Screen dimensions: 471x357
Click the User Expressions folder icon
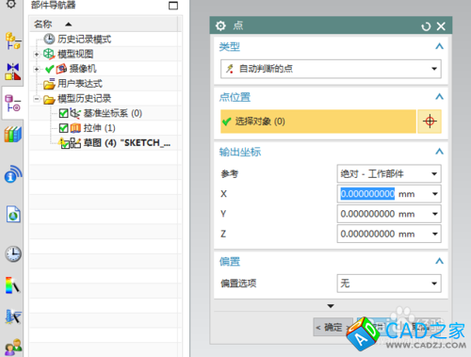(x=49, y=84)
